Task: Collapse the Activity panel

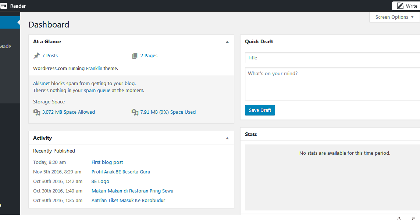Action: pos(227,138)
